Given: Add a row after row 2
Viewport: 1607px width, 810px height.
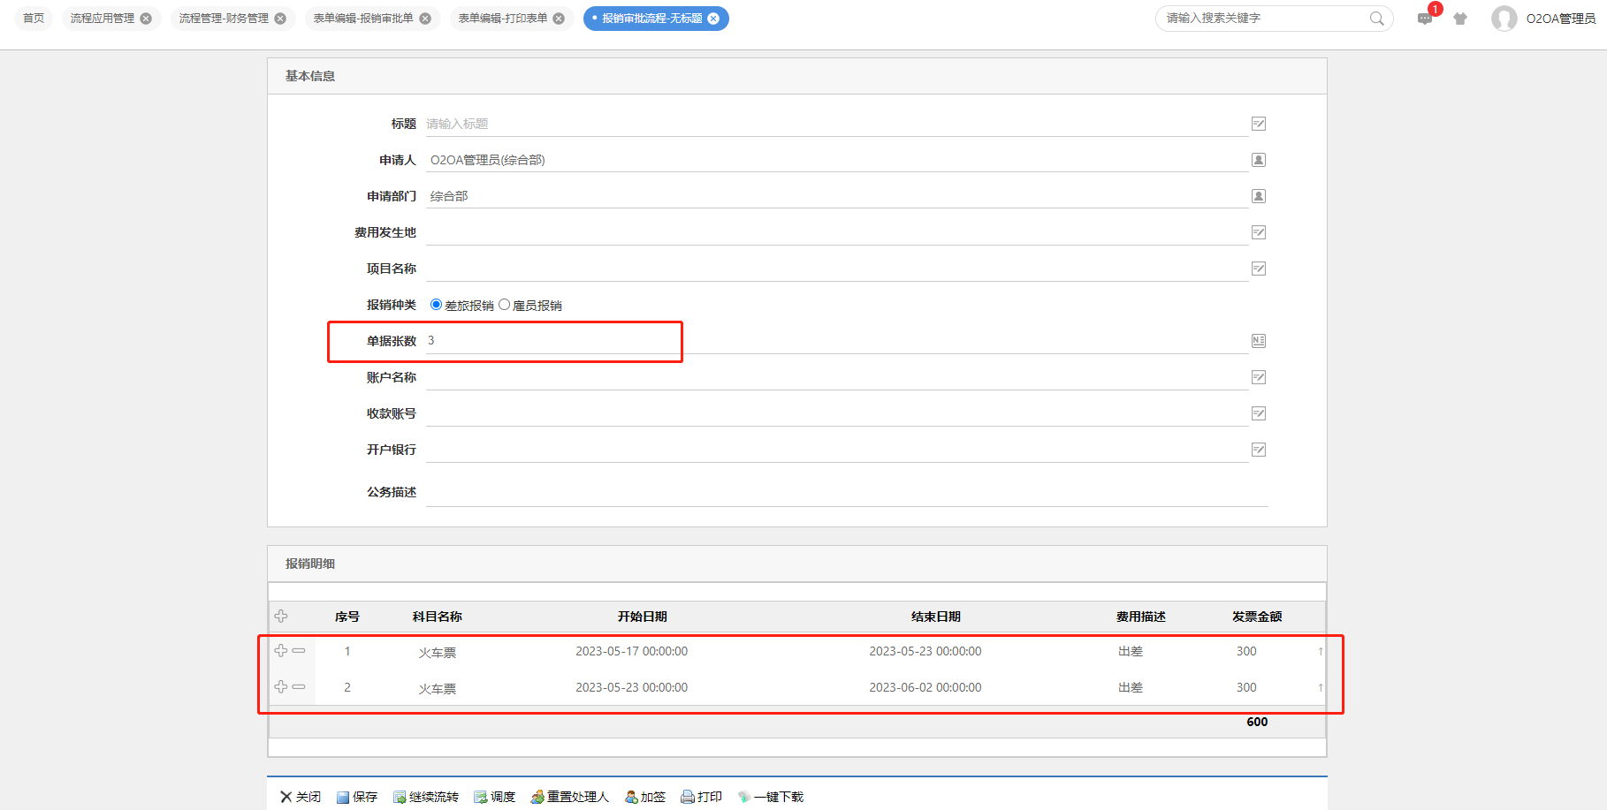Looking at the screenshot, I should tap(281, 687).
